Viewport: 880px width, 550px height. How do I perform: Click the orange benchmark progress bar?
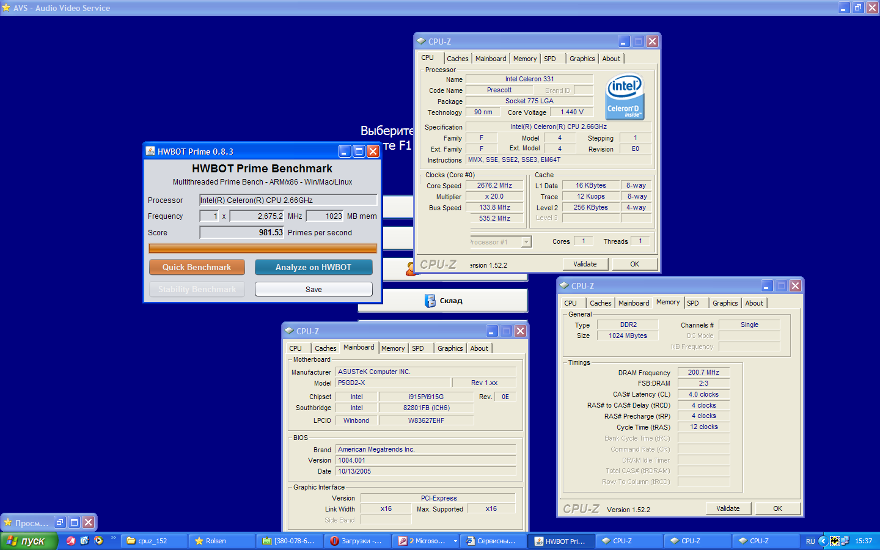pos(263,248)
